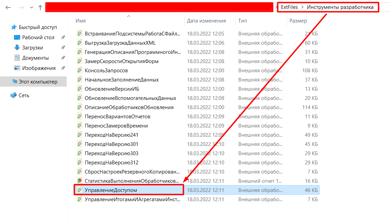Open the recent locations dropdown chevron
Screen dimensions: 390x224
pyautogui.click(x=31, y=8)
